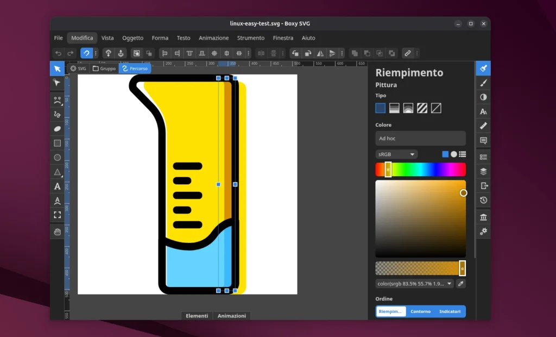556x337 pixels.
Task: Select the Rectangle tool in left toolbar
Action: pos(57,143)
